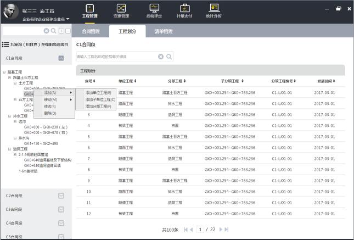Switch to the 合同管理 tab
This screenshot has width=354, height=240.
click(91, 31)
